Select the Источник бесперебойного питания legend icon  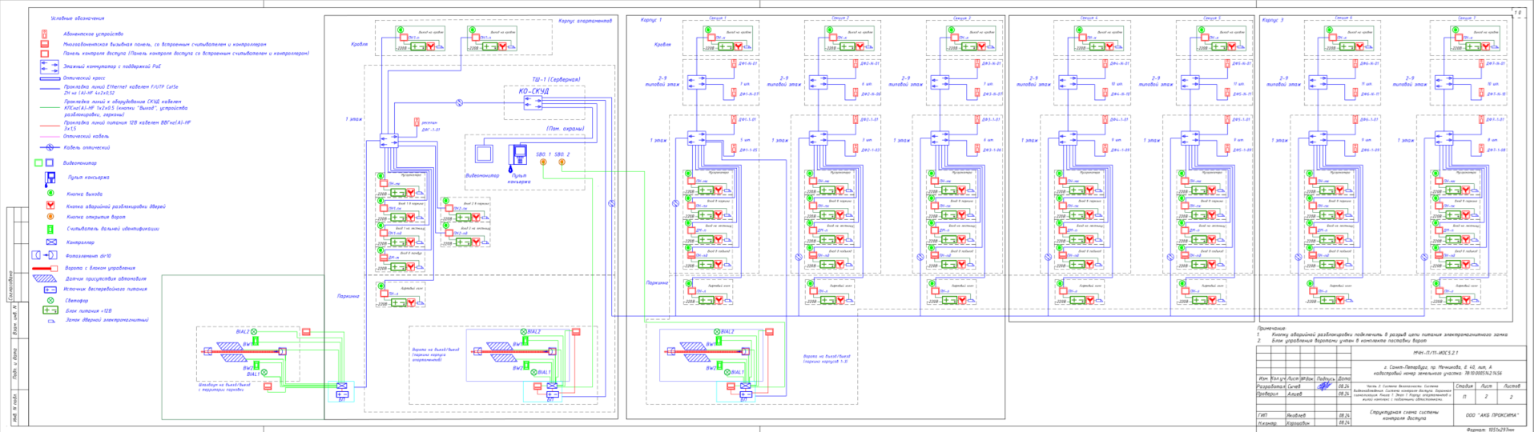tap(50, 290)
